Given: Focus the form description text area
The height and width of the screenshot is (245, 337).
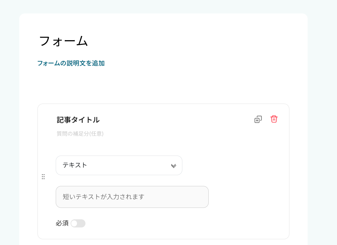Looking at the screenshot, I should (x=71, y=63).
